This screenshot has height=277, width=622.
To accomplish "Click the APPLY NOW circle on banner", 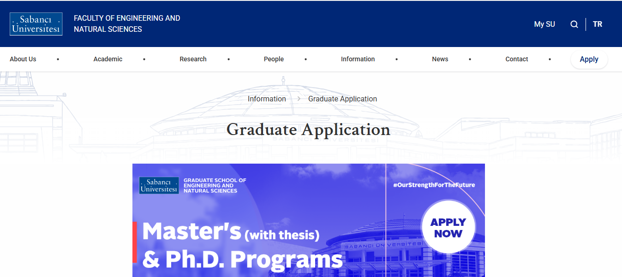I will [x=448, y=228].
